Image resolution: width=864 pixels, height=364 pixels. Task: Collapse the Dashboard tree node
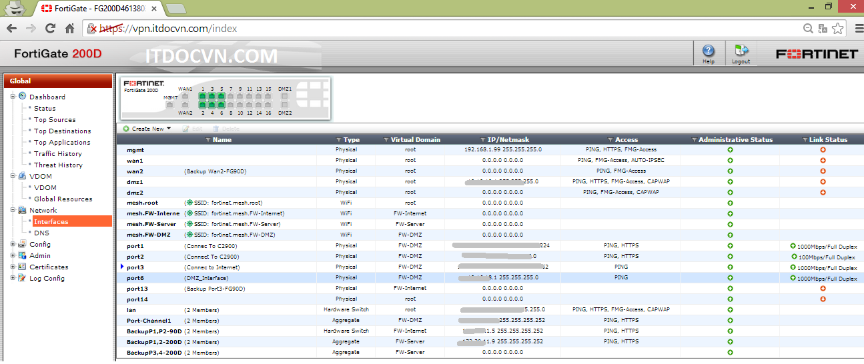tap(13, 97)
